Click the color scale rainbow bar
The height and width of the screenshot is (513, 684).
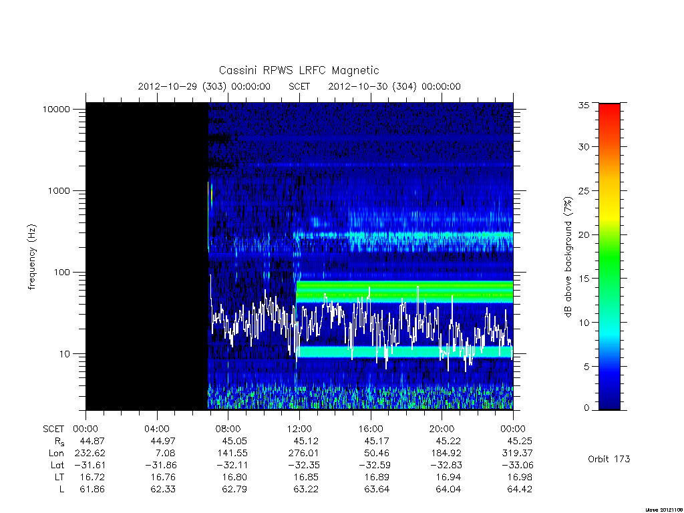(x=609, y=257)
